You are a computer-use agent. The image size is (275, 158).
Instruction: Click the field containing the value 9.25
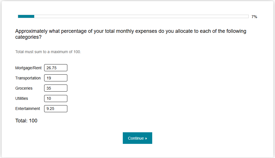click(56, 109)
